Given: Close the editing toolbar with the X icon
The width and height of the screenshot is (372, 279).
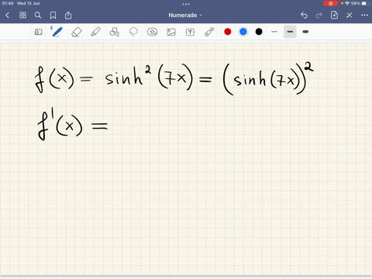Looking at the screenshot, I should [350, 15].
